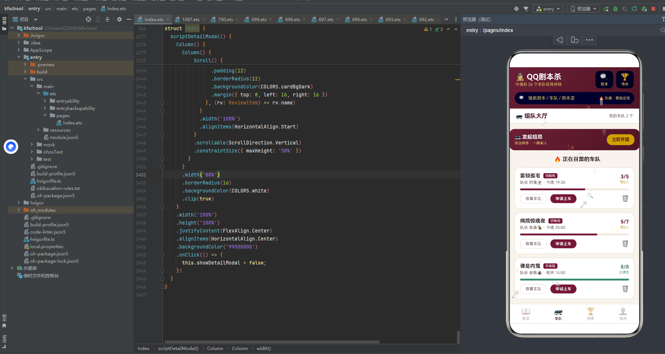This screenshot has width=665, height=354.
Task: Click the crosshair target icon in top toolbar
Action: pyautogui.click(x=516, y=9)
